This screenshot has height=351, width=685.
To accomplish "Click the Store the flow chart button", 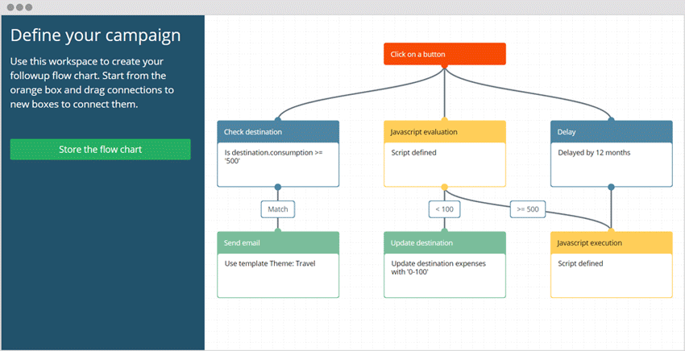I will click(x=100, y=150).
